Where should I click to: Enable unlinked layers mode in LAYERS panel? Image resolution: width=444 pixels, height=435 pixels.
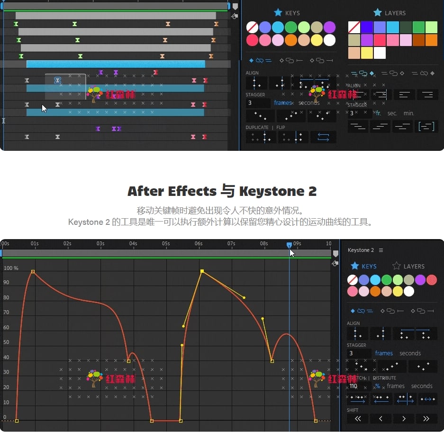[x=423, y=74]
